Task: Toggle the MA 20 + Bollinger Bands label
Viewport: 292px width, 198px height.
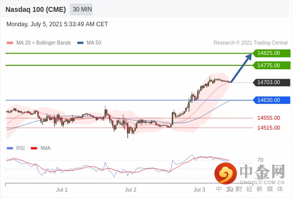Action: (44, 43)
